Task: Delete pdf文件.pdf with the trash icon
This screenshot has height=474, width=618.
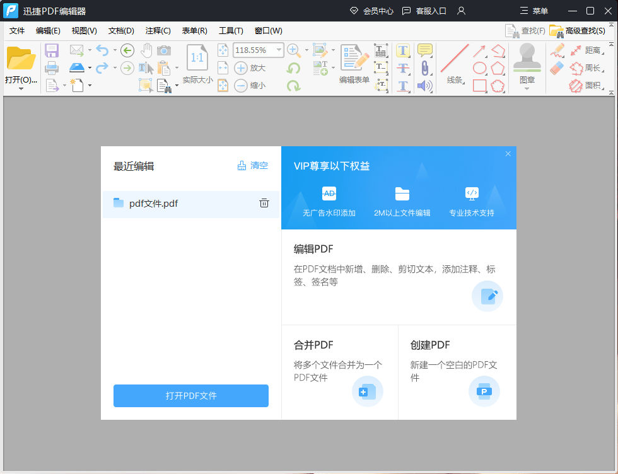Action: pyautogui.click(x=264, y=204)
